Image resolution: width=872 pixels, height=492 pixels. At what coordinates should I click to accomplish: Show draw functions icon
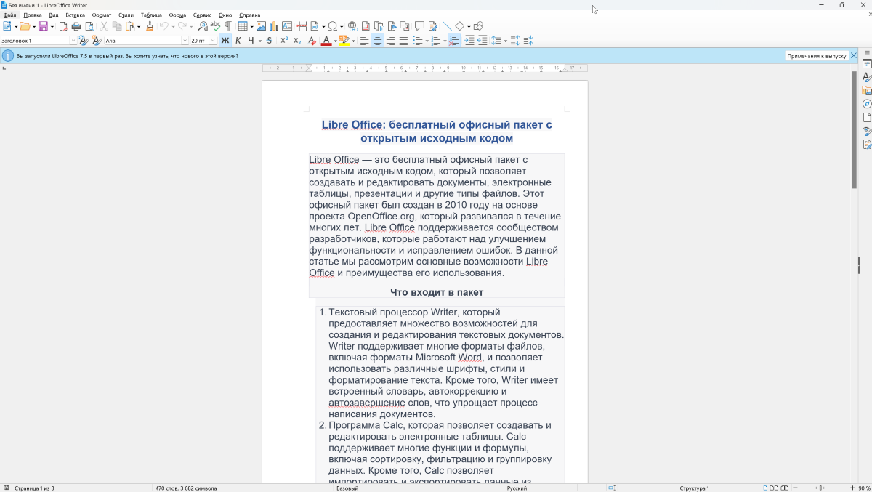(x=478, y=26)
